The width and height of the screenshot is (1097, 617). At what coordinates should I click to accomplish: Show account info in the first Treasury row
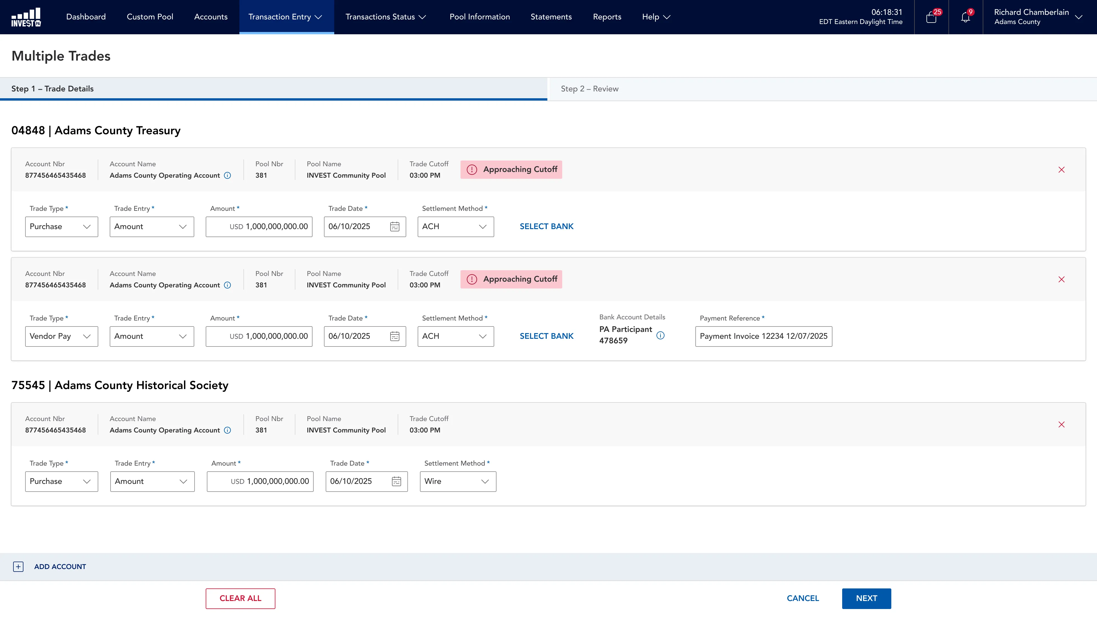227,175
